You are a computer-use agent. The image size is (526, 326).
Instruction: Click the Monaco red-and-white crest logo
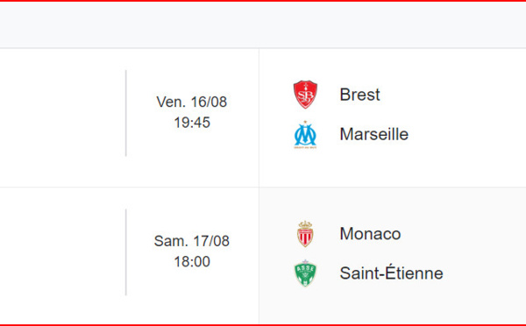point(305,234)
